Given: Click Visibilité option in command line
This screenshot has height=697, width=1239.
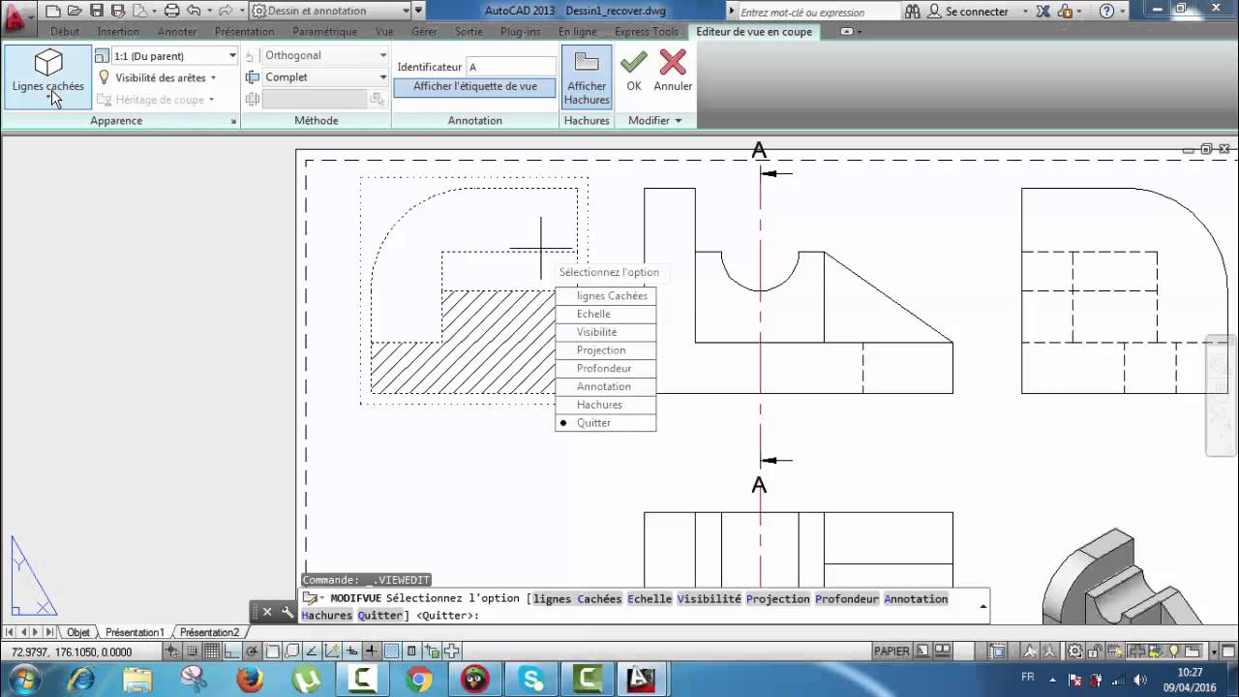Looking at the screenshot, I should (x=709, y=599).
